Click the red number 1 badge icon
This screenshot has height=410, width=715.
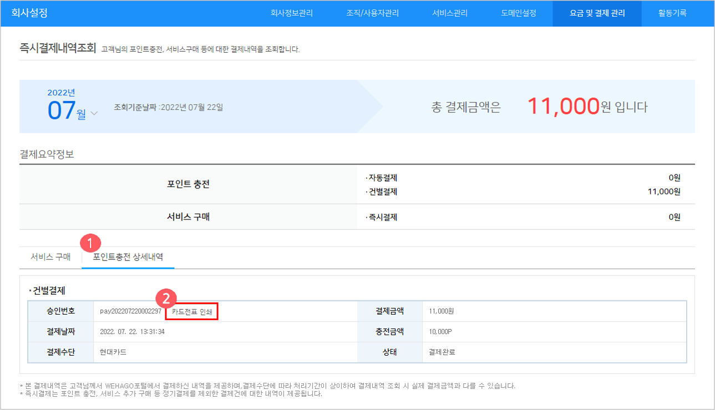tap(90, 243)
